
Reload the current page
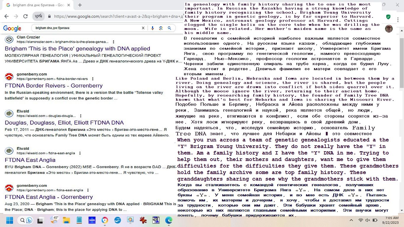[x=25, y=17]
